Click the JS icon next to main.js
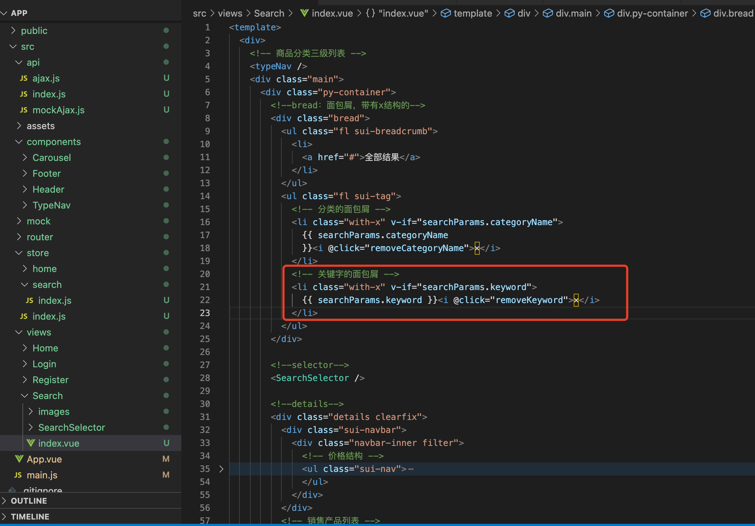 click(18, 475)
